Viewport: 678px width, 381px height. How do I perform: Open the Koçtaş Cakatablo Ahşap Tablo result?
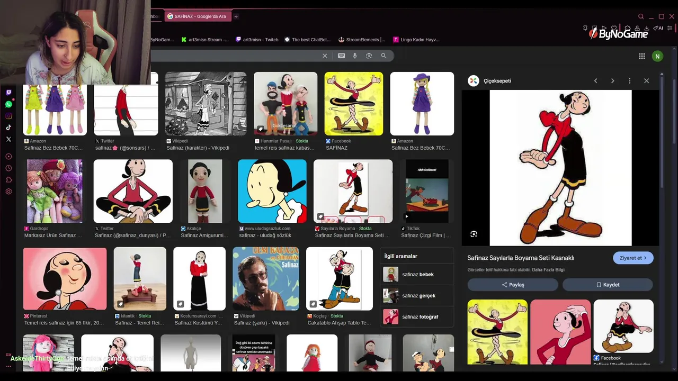(x=340, y=278)
